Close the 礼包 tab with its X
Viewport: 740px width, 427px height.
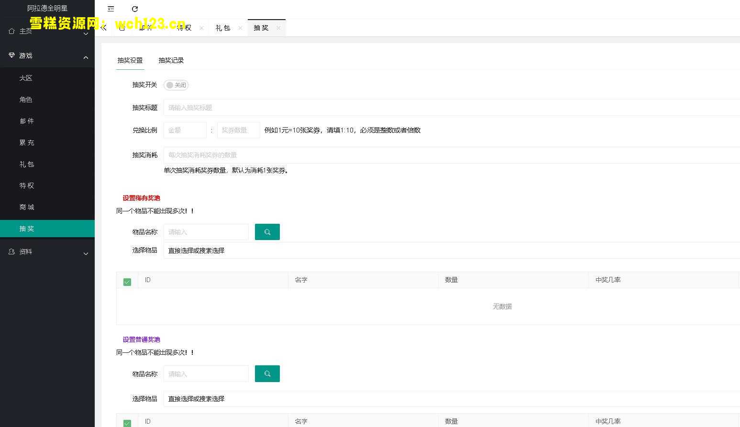(240, 28)
